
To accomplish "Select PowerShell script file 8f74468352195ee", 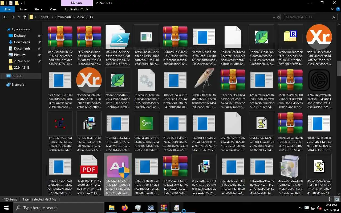I will click(118, 45).
